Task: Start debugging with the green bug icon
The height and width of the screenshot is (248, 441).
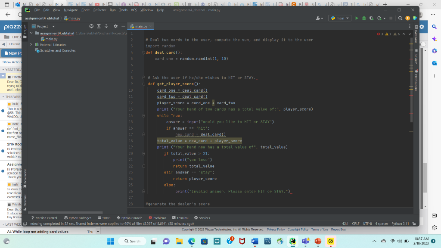Action: click(x=364, y=18)
